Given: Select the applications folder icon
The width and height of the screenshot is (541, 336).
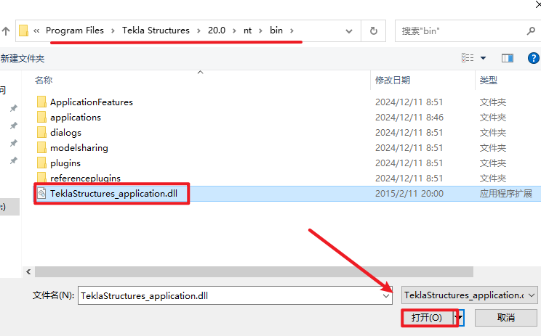Looking at the screenshot, I should [41, 117].
